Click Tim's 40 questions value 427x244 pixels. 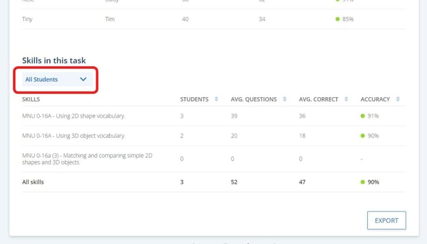point(185,19)
